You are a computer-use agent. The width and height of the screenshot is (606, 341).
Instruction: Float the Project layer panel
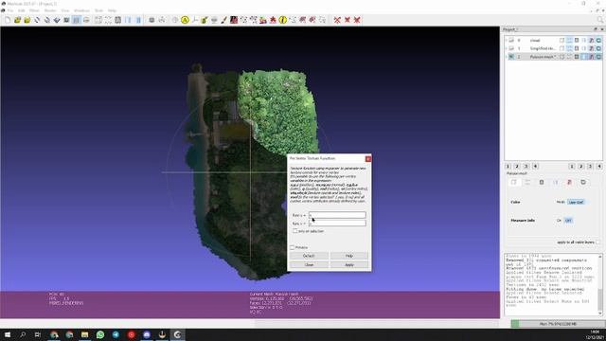596,29
